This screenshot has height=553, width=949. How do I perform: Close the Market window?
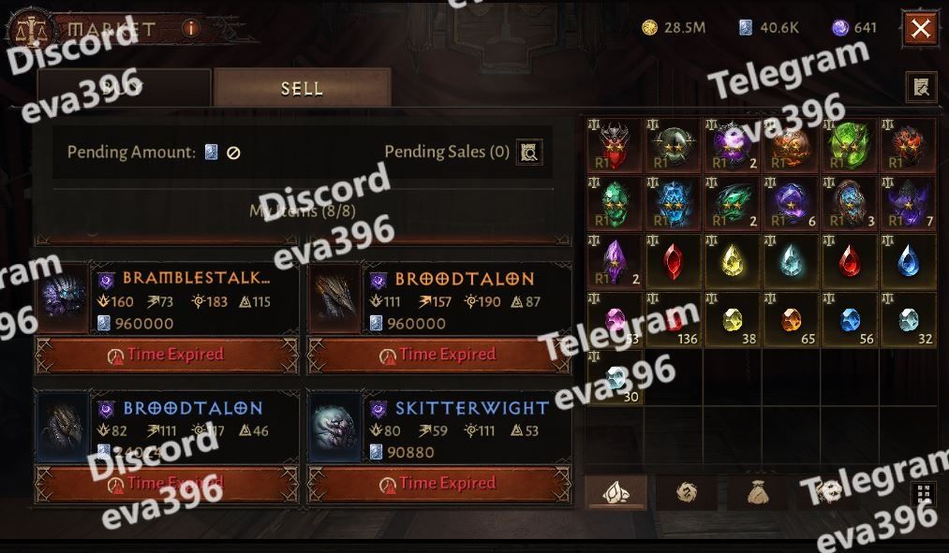point(921,28)
